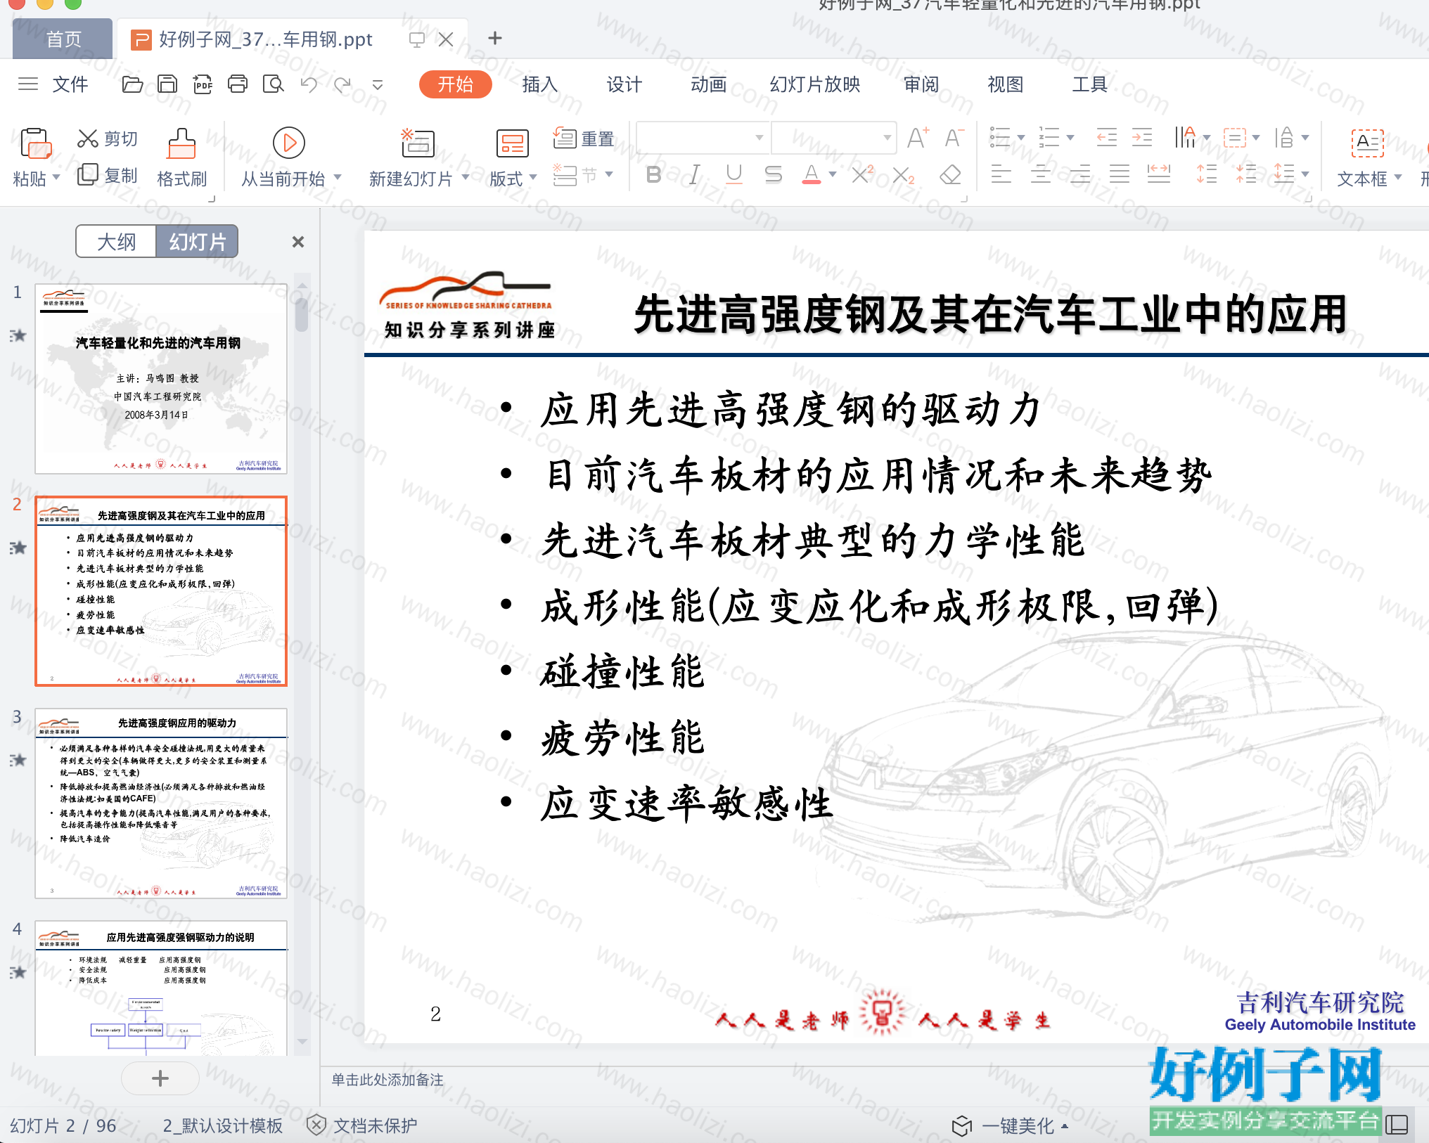
Task: Open the 设计 Design tab
Action: pyautogui.click(x=624, y=84)
